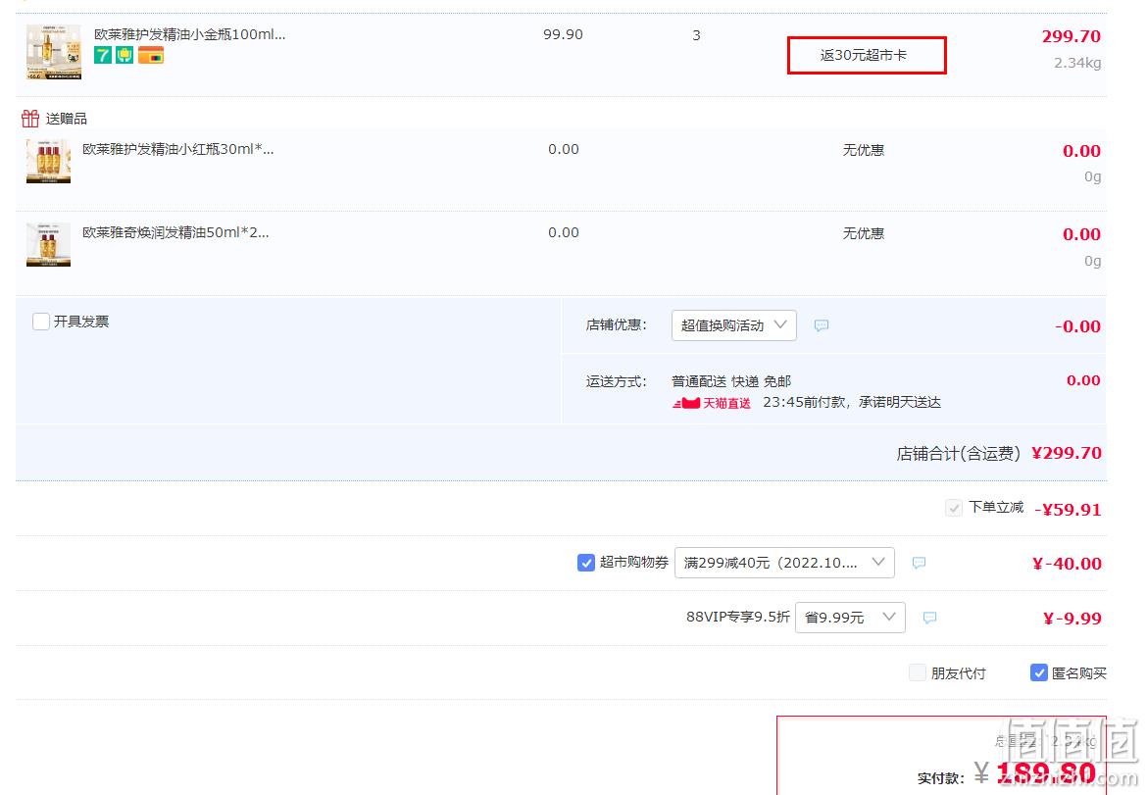Image resolution: width=1147 pixels, height=795 pixels.
Task: Open the 奇焕润发精油50ml gift thumbnail
Action: point(48,244)
